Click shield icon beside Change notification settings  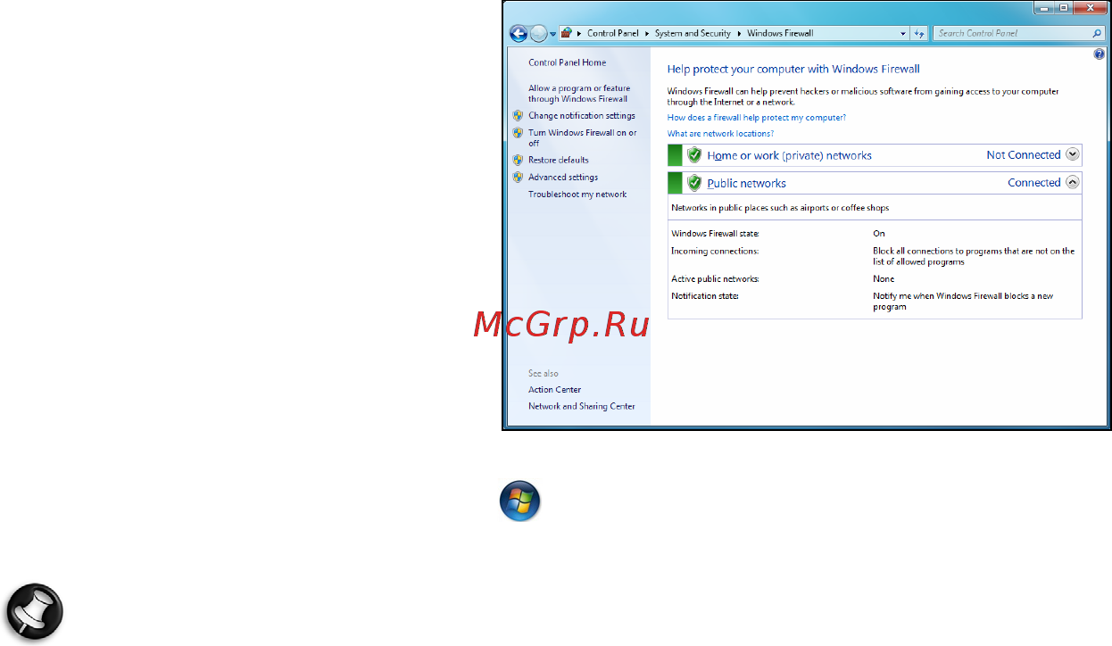coord(518,115)
